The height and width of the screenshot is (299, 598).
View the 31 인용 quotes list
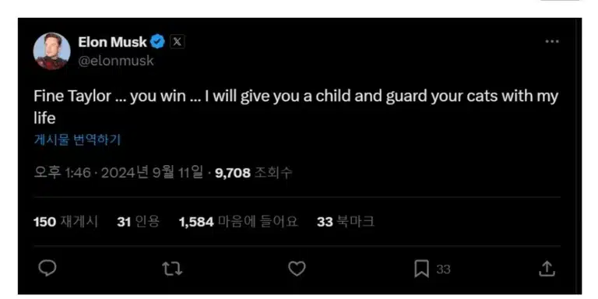138,222
